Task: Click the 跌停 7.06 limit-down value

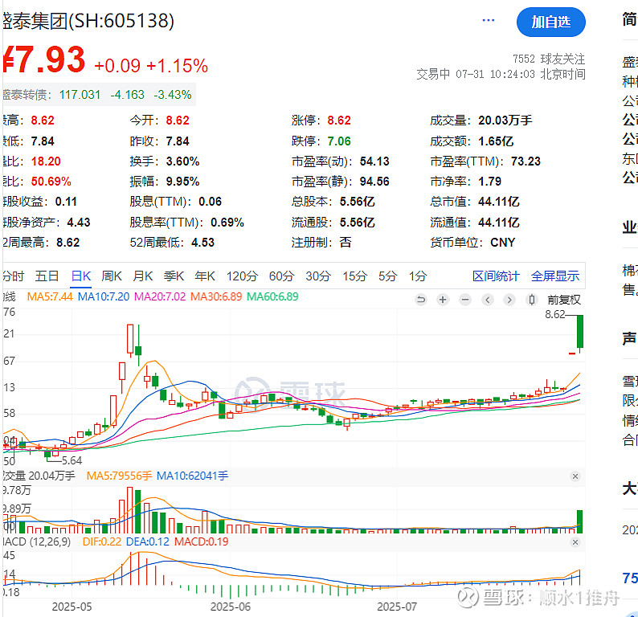Action: (339, 141)
